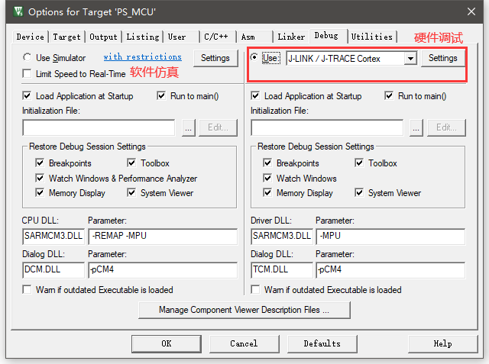Toggle simulator System Viewer checkbox
This screenshot has height=364, width=489.
point(131,193)
